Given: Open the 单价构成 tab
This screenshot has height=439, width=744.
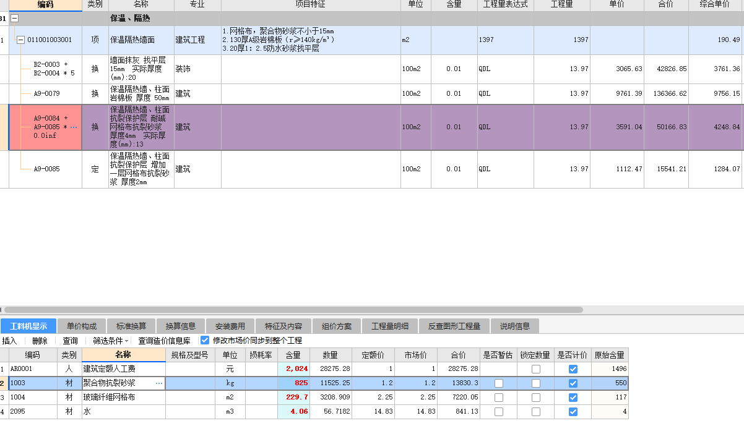Looking at the screenshot, I should point(82,326).
